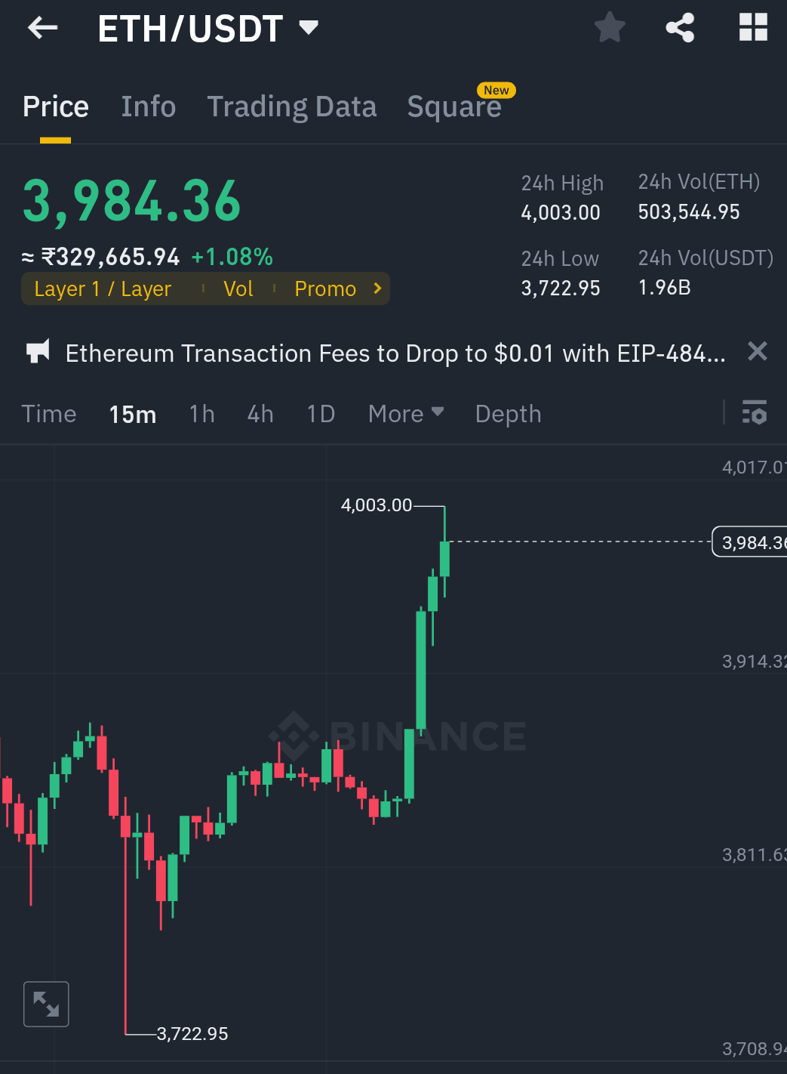Viewport: 787px width, 1074px height.
Task: Open chart indicator settings icon
Action: (754, 412)
